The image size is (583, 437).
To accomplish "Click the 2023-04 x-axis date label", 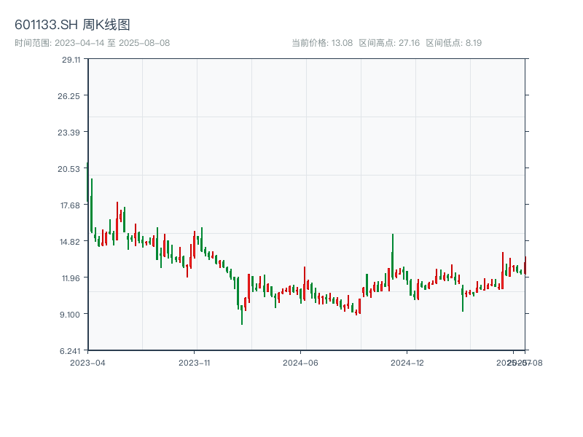I will (x=87, y=362).
